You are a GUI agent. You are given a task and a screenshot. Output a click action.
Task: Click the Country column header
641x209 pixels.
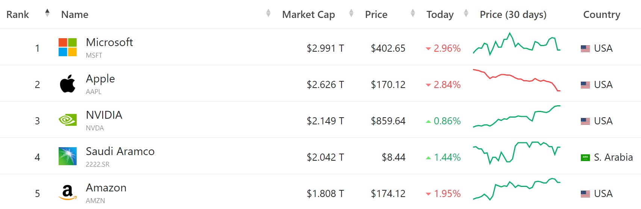click(602, 15)
